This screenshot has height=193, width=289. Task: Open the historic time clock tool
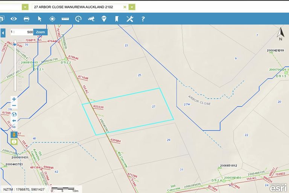[78, 19]
